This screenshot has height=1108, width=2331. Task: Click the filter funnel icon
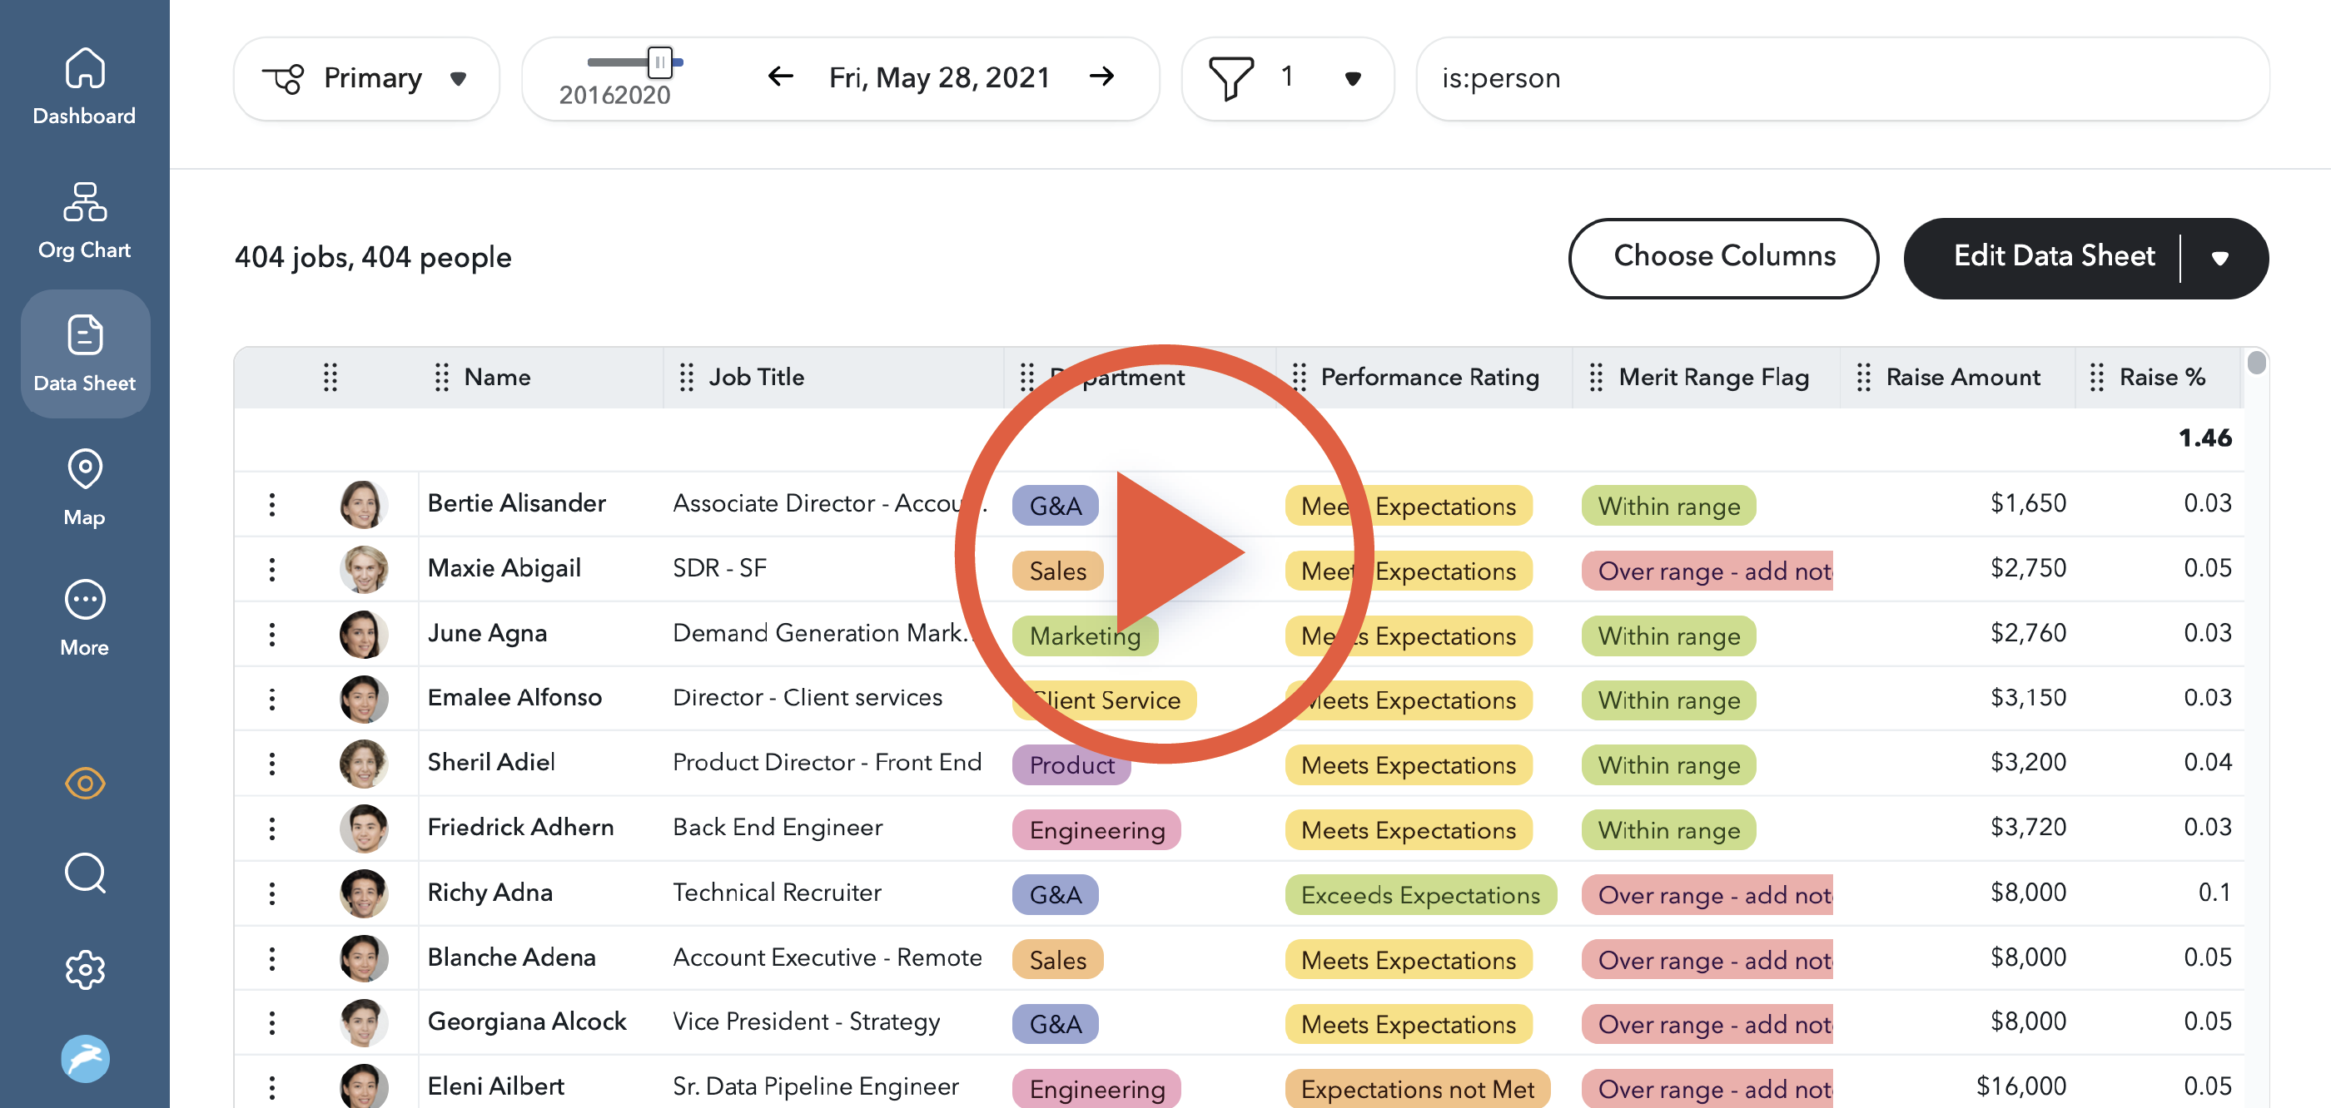1230,78
